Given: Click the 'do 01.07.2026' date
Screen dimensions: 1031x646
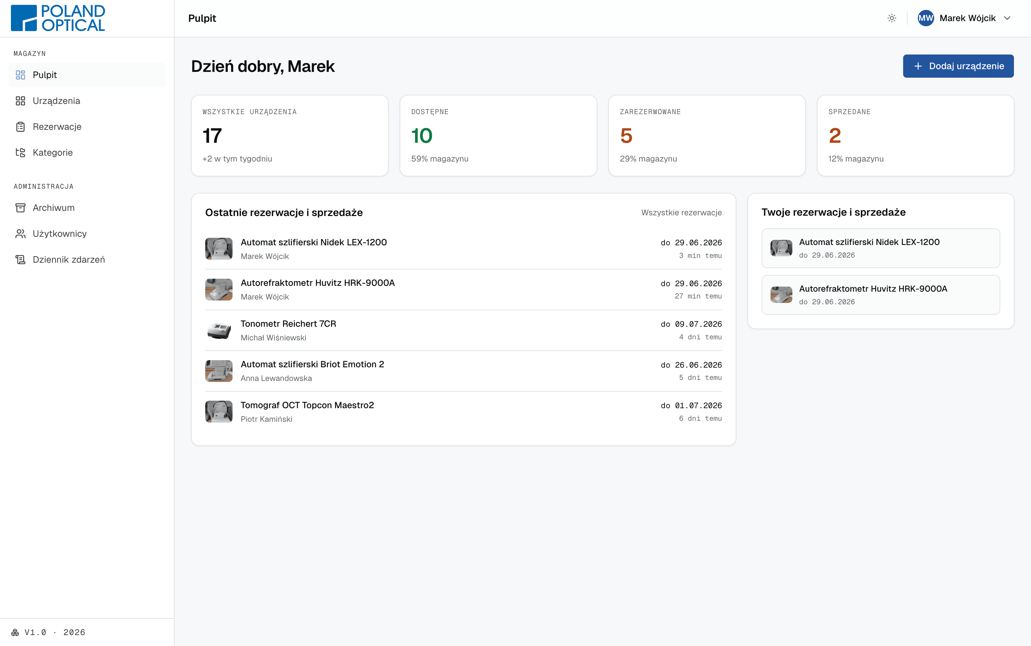Looking at the screenshot, I should tap(691, 405).
